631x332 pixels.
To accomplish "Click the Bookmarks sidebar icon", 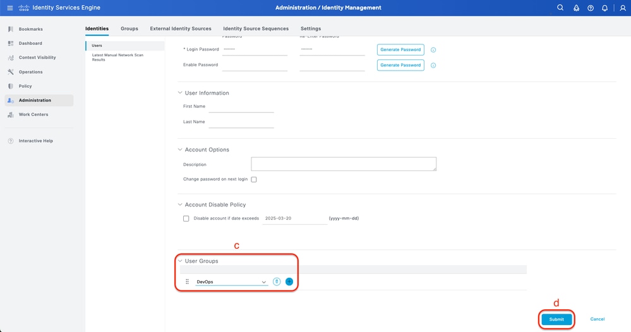I will [x=11, y=29].
